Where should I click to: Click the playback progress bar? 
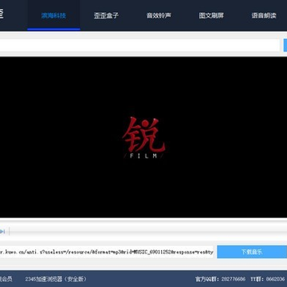(149, 231)
